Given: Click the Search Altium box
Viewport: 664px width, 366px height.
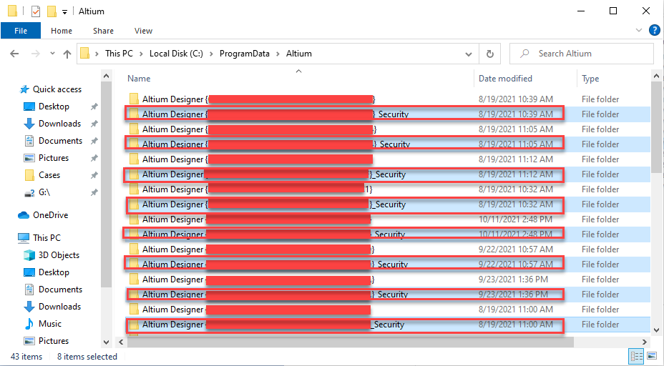Looking at the screenshot, I should (582, 54).
